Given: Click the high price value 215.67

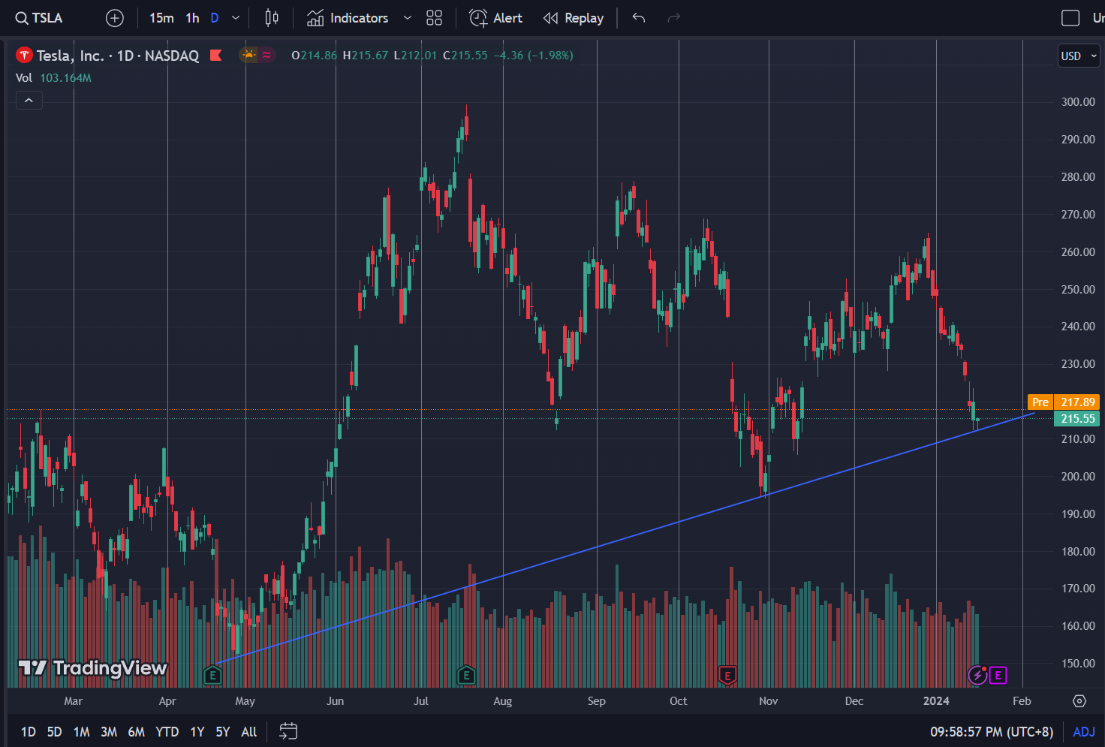Looking at the screenshot, I should [x=370, y=56].
